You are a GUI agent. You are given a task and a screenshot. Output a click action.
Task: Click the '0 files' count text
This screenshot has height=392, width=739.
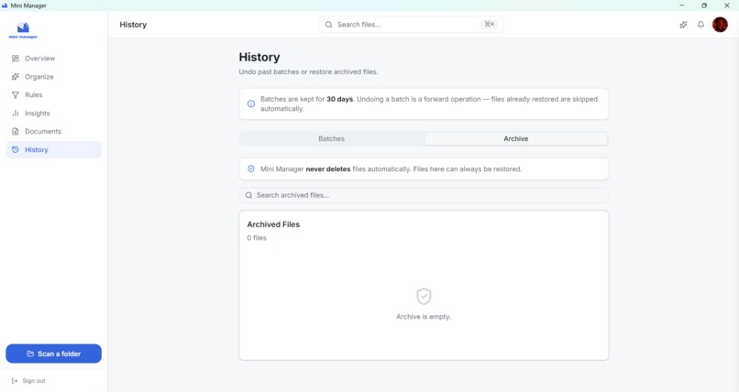click(257, 238)
